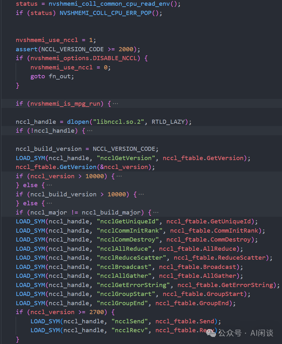Click the "ncclGetUniqueId" string
Image resolution: width=282 pixels, height=344 pixels.
pyautogui.click(x=128, y=221)
